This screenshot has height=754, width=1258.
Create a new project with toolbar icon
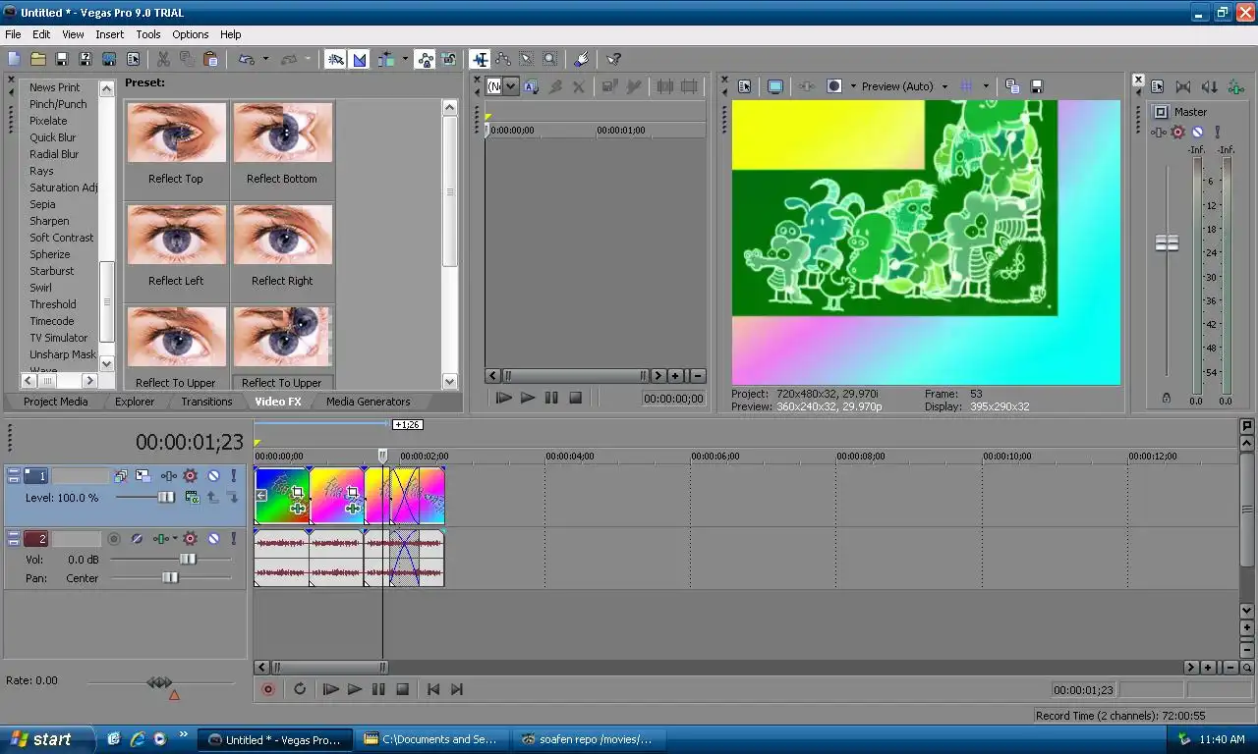14,59
